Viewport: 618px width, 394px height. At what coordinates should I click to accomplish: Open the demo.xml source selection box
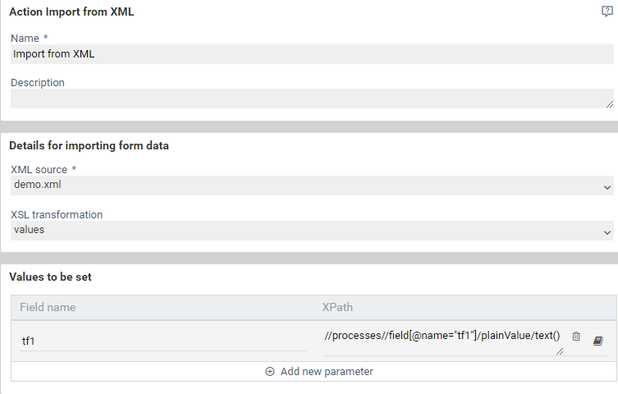click(x=312, y=186)
